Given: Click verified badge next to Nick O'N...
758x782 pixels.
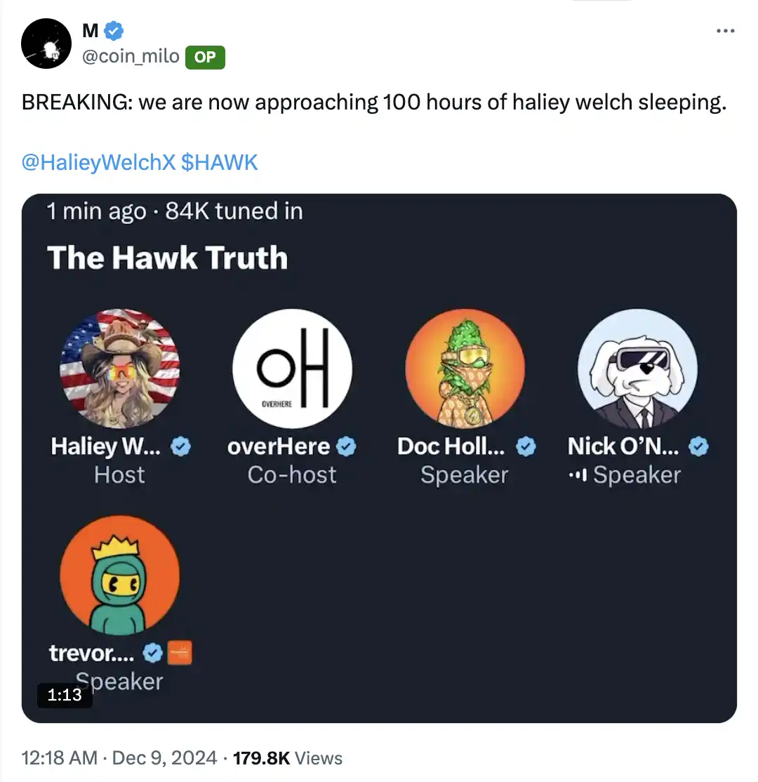Looking at the screenshot, I should coord(699,446).
